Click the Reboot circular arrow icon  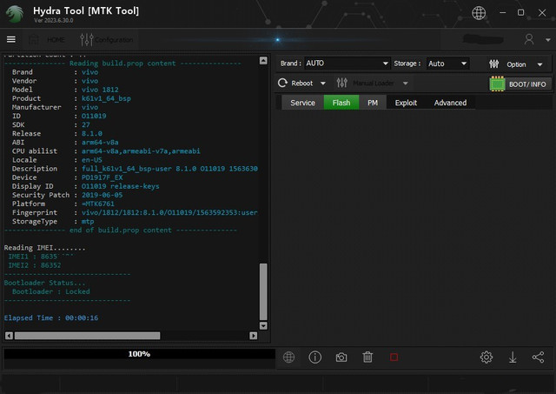[282, 83]
